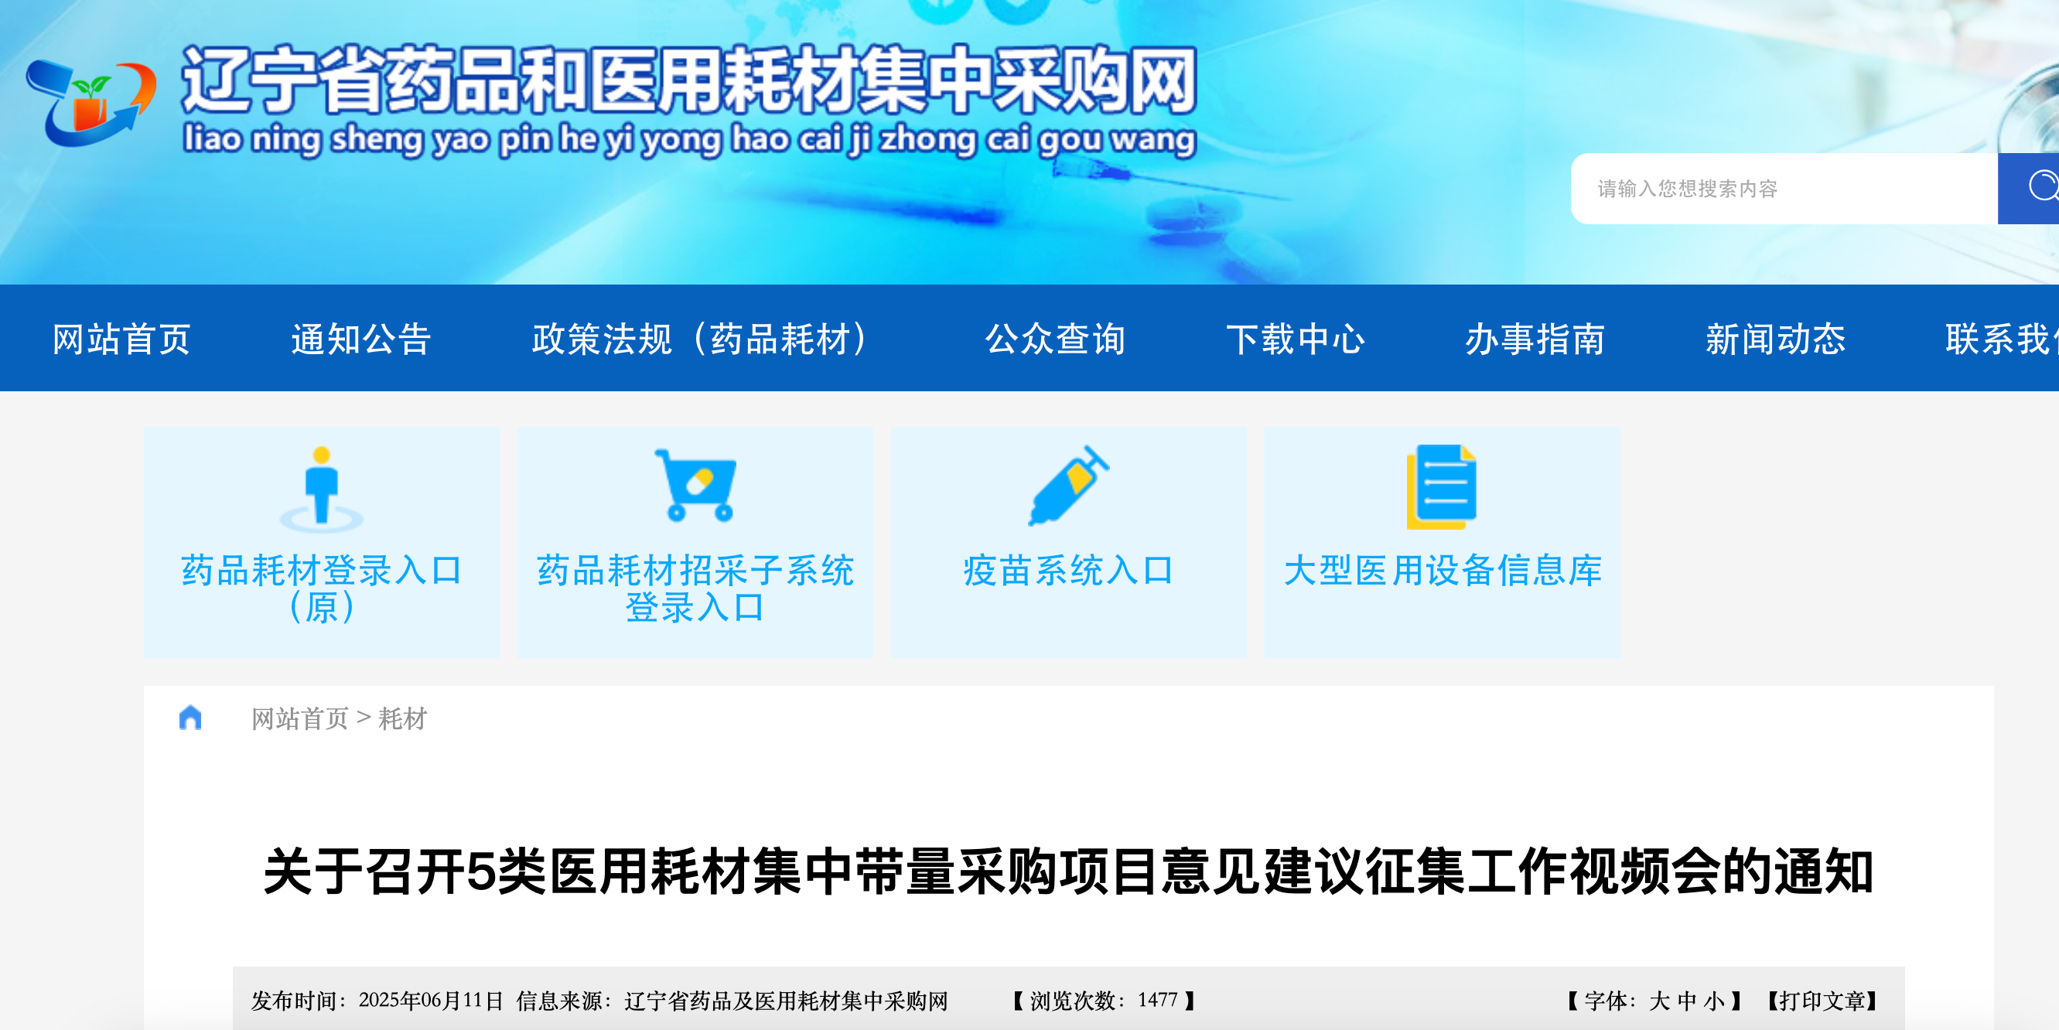Open 通知公告 menu item

(x=361, y=339)
